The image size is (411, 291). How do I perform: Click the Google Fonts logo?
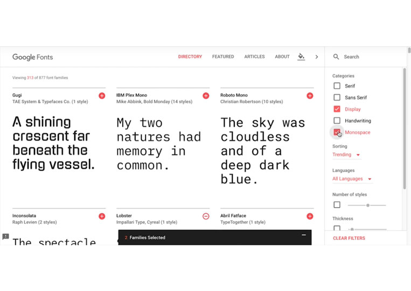(32, 57)
